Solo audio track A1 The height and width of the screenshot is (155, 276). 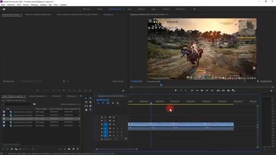(x=118, y=128)
